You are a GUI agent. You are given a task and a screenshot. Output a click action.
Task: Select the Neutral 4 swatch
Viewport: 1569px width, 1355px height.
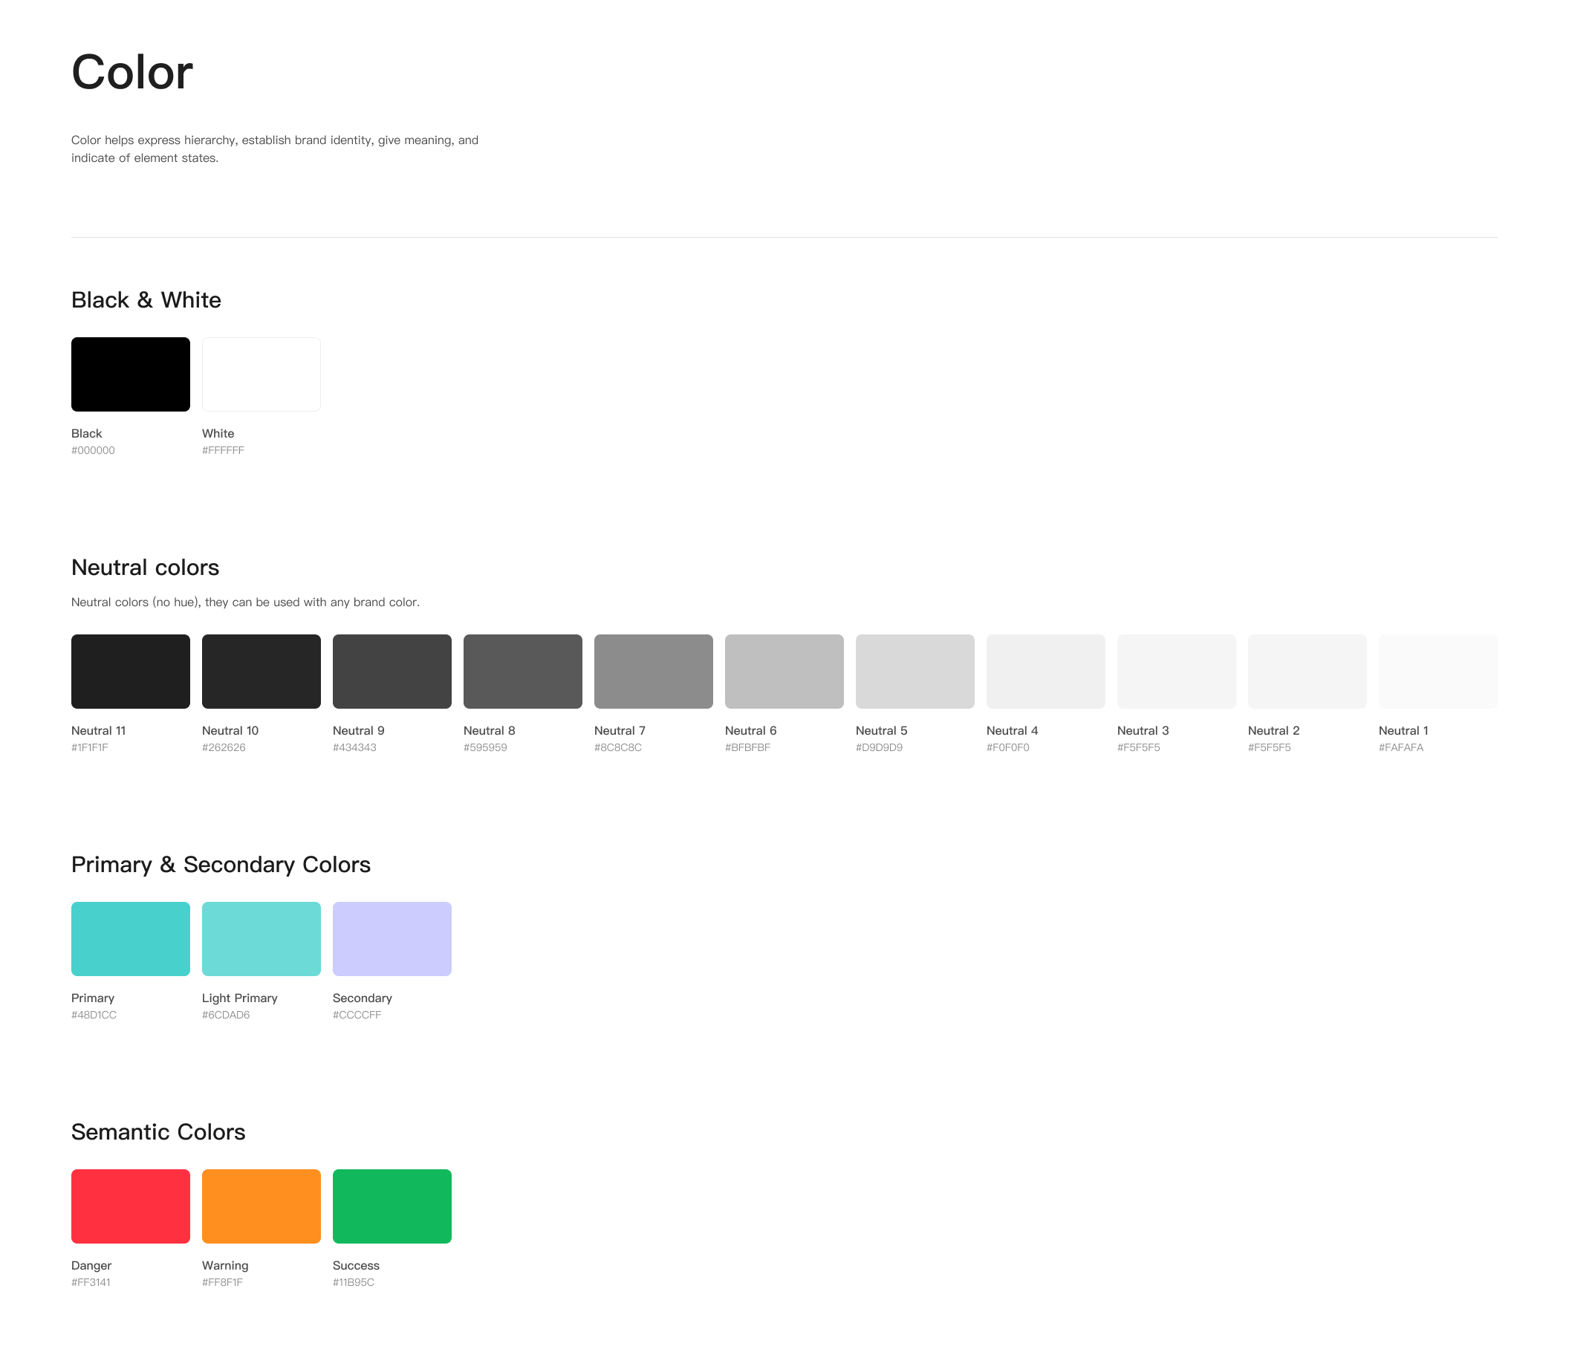pos(1046,671)
